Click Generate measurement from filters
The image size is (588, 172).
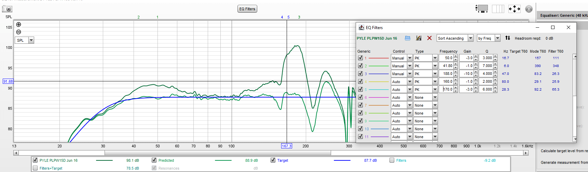tap(564, 162)
